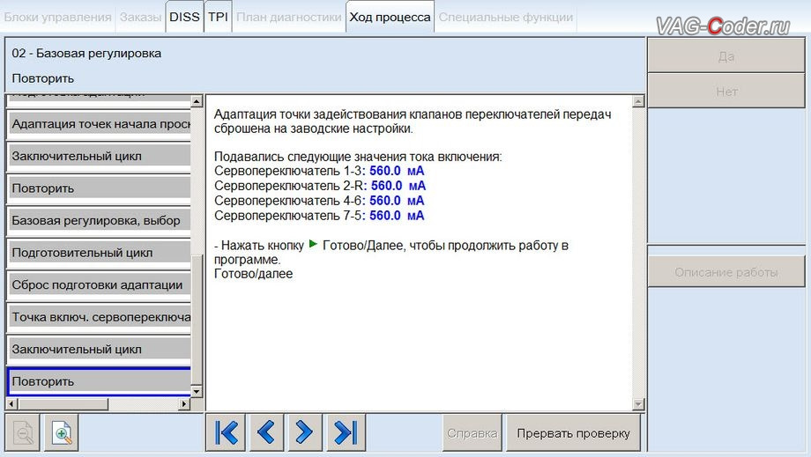Click the zoom in document magnifier icon
The height and width of the screenshot is (457, 811).
pyautogui.click(x=61, y=432)
